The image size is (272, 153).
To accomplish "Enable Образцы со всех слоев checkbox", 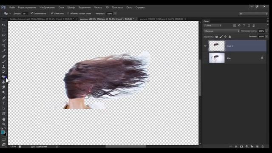I will [68, 13].
